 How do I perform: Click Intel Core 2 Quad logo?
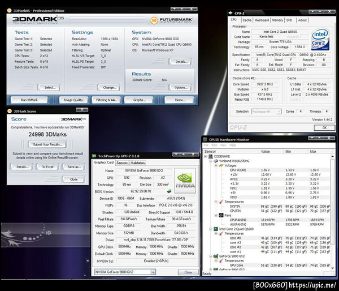[x=320, y=40]
